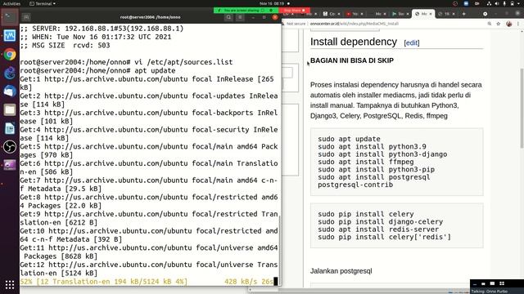Screen dimensions: 524x294
Task: Click the Stop Share button
Action: click(x=294, y=11)
